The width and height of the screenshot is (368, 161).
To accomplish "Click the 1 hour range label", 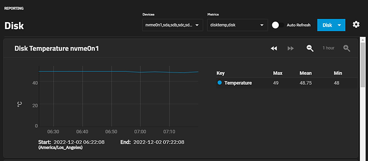I will click(328, 48).
